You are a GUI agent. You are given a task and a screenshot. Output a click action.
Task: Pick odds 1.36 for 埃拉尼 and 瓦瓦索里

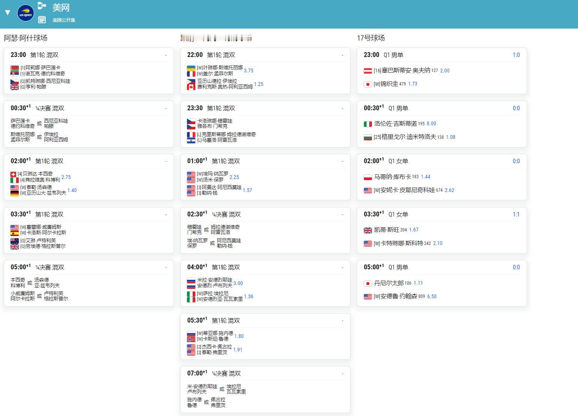[249, 297]
